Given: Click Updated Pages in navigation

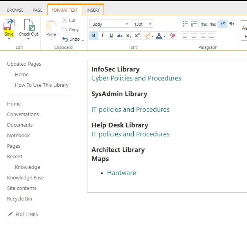Looking at the screenshot, I should click(24, 64).
